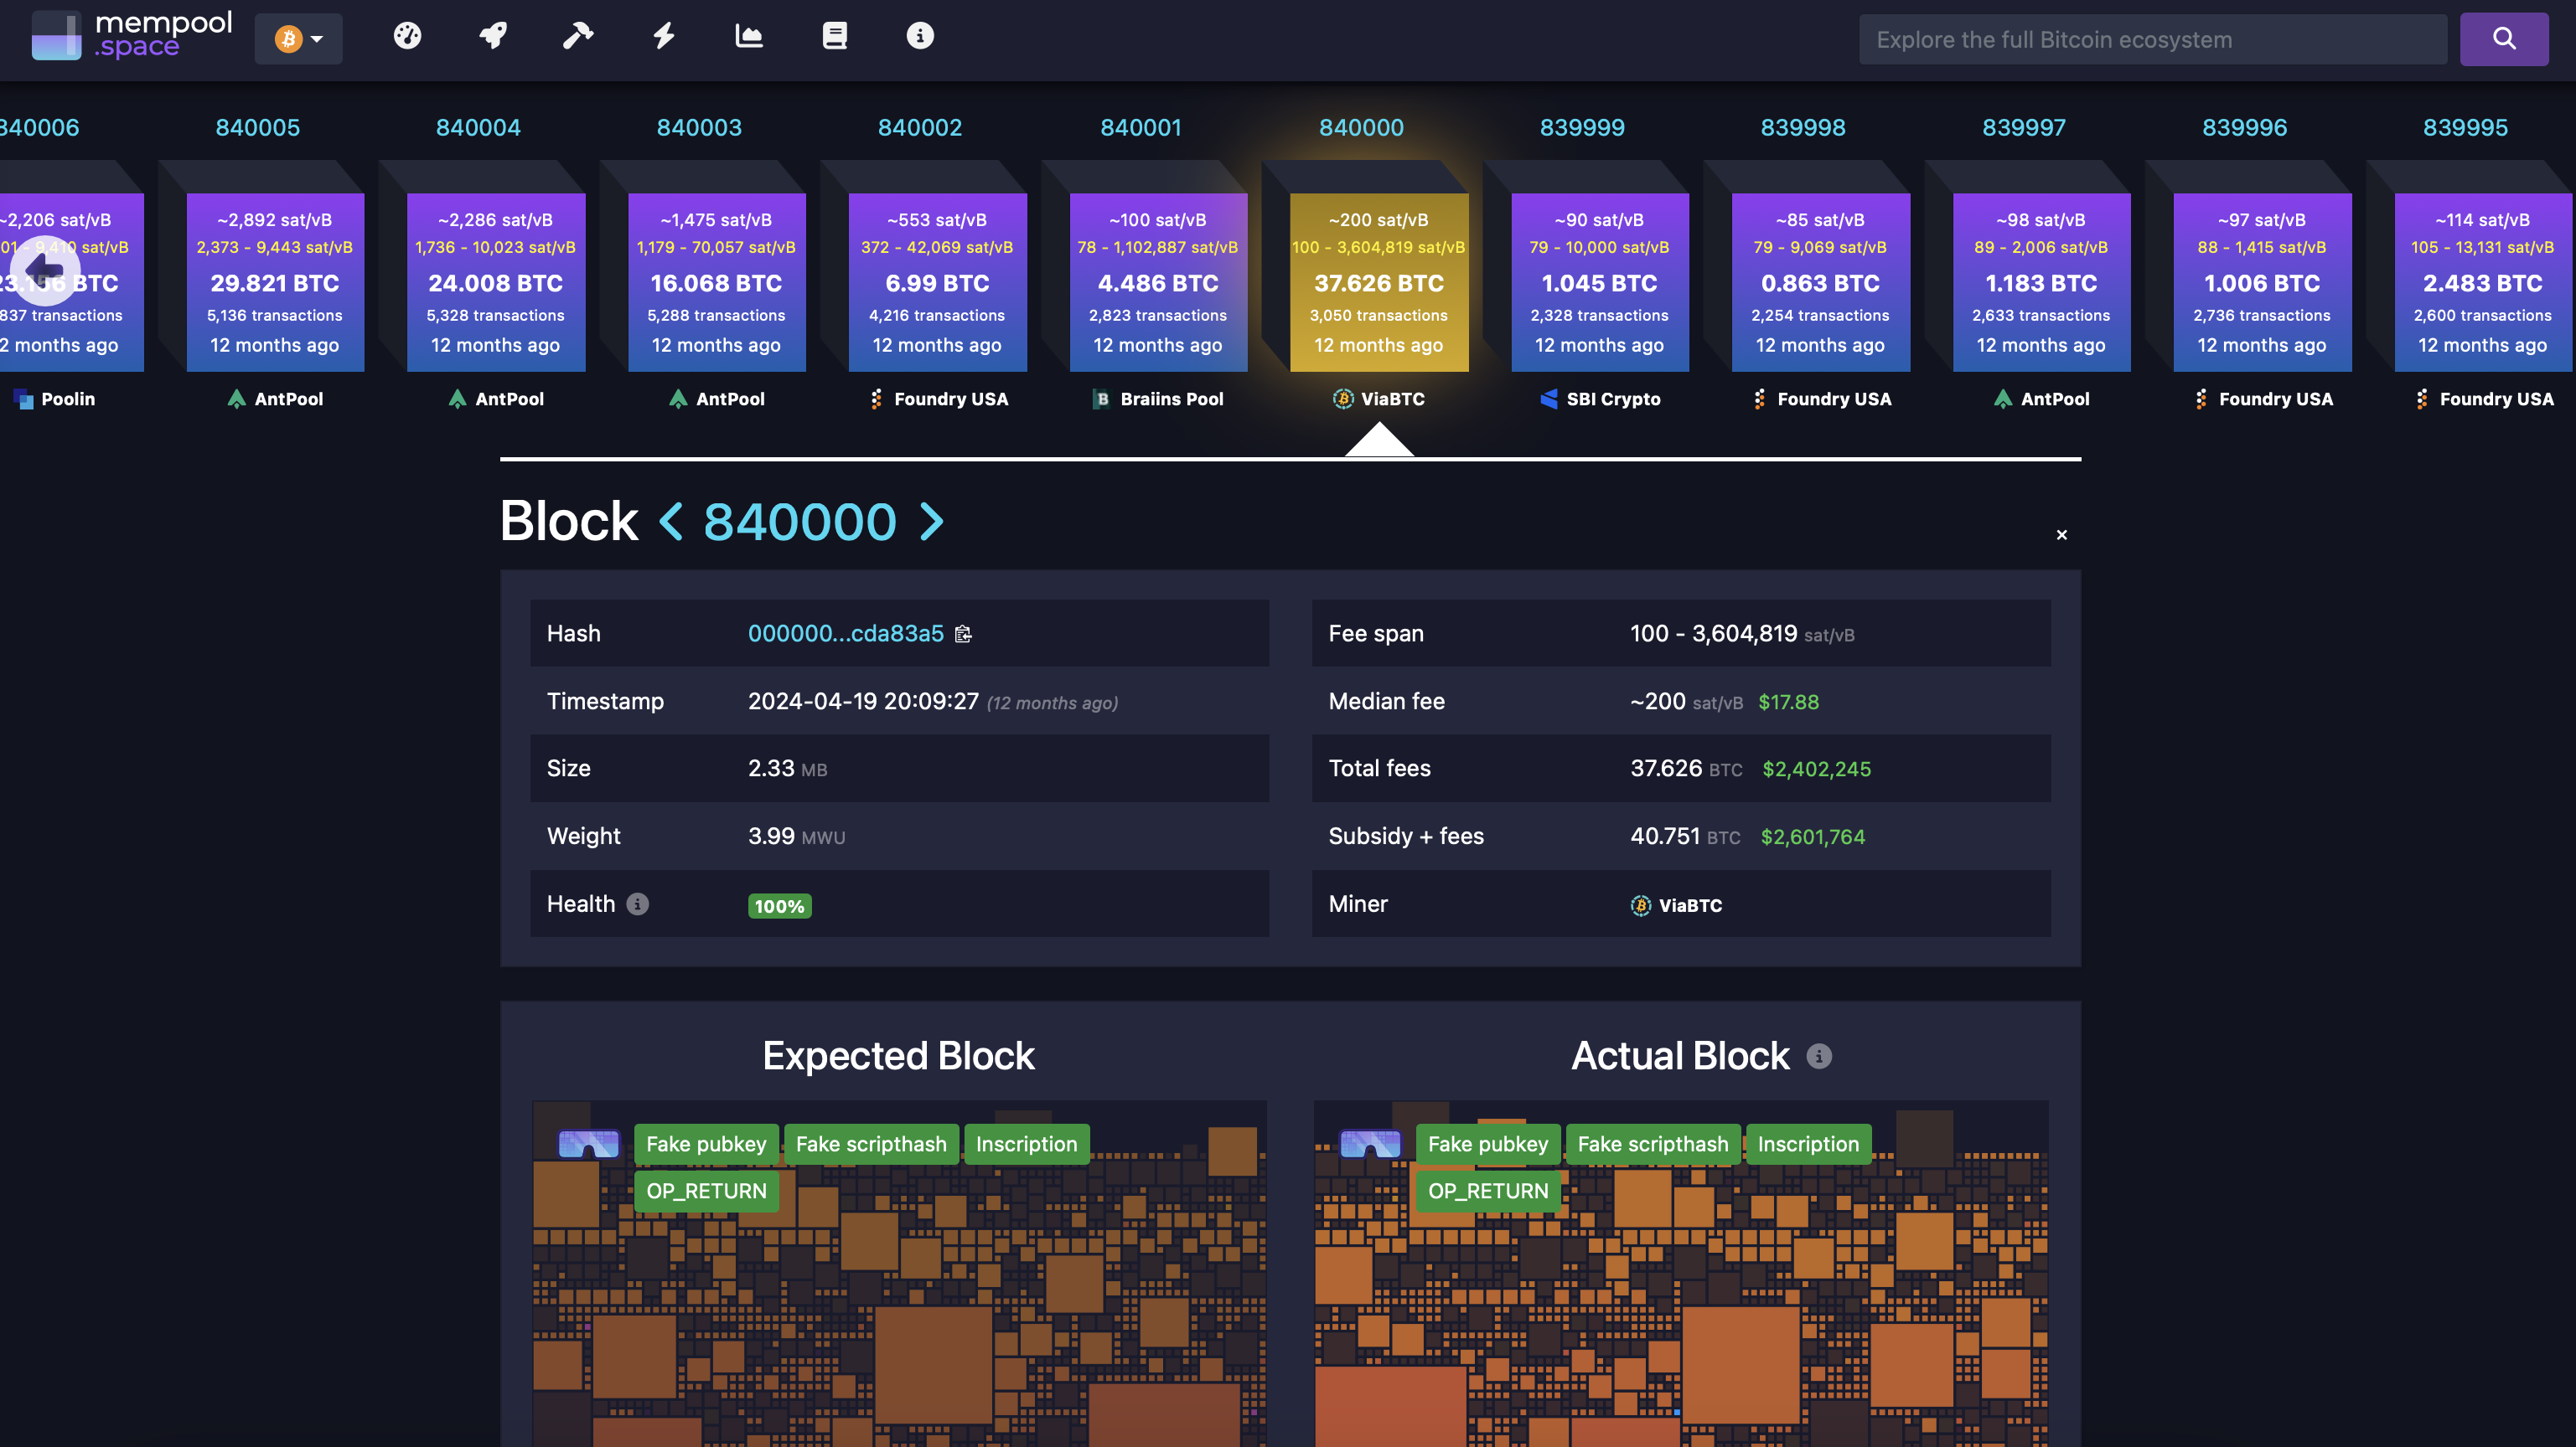
Task: Toggle Fake pubkey filter in Actual Block
Action: tap(1488, 1143)
